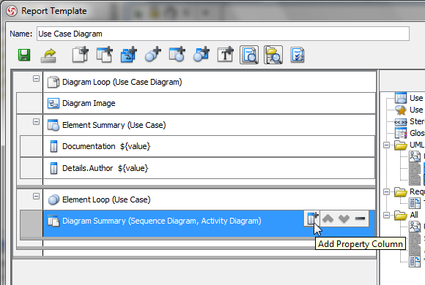This screenshot has height=285, width=425.
Task: Select the Element Loop (Use Case) row
Action: pos(210,199)
